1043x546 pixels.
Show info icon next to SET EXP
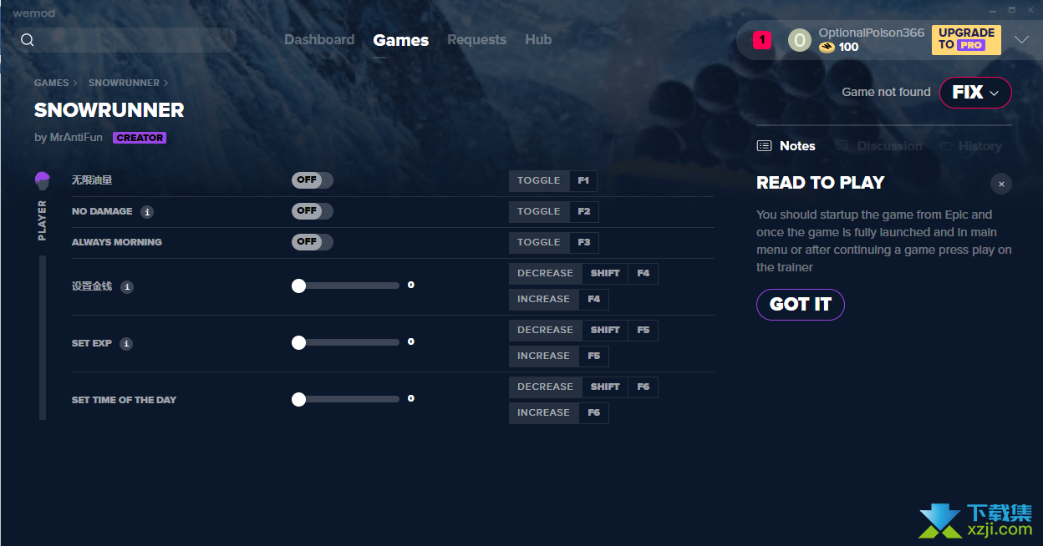coord(126,344)
